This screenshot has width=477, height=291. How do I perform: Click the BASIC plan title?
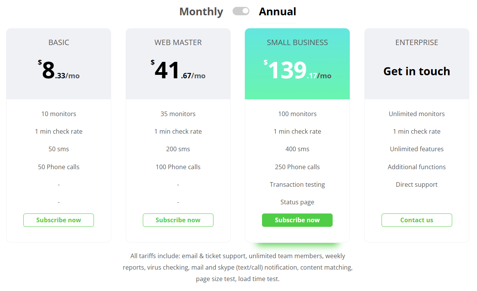tap(59, 42)
